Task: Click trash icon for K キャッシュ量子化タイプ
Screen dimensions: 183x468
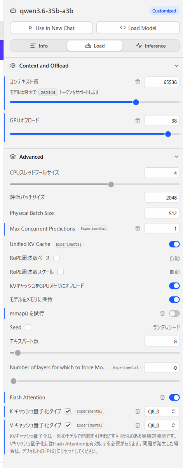Action: click(x=138, y=411)
